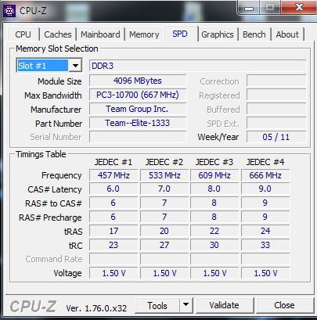Click the tRAS value 22

214,231
